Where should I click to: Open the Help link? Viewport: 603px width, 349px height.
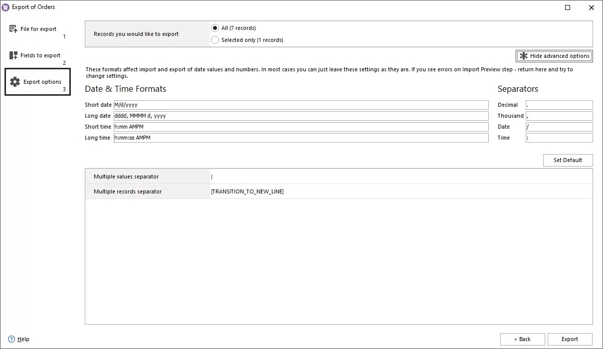pos(23,339)
